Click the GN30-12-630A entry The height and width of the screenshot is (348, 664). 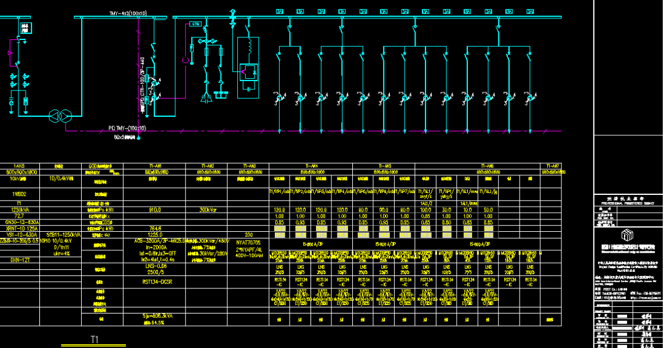22,222
